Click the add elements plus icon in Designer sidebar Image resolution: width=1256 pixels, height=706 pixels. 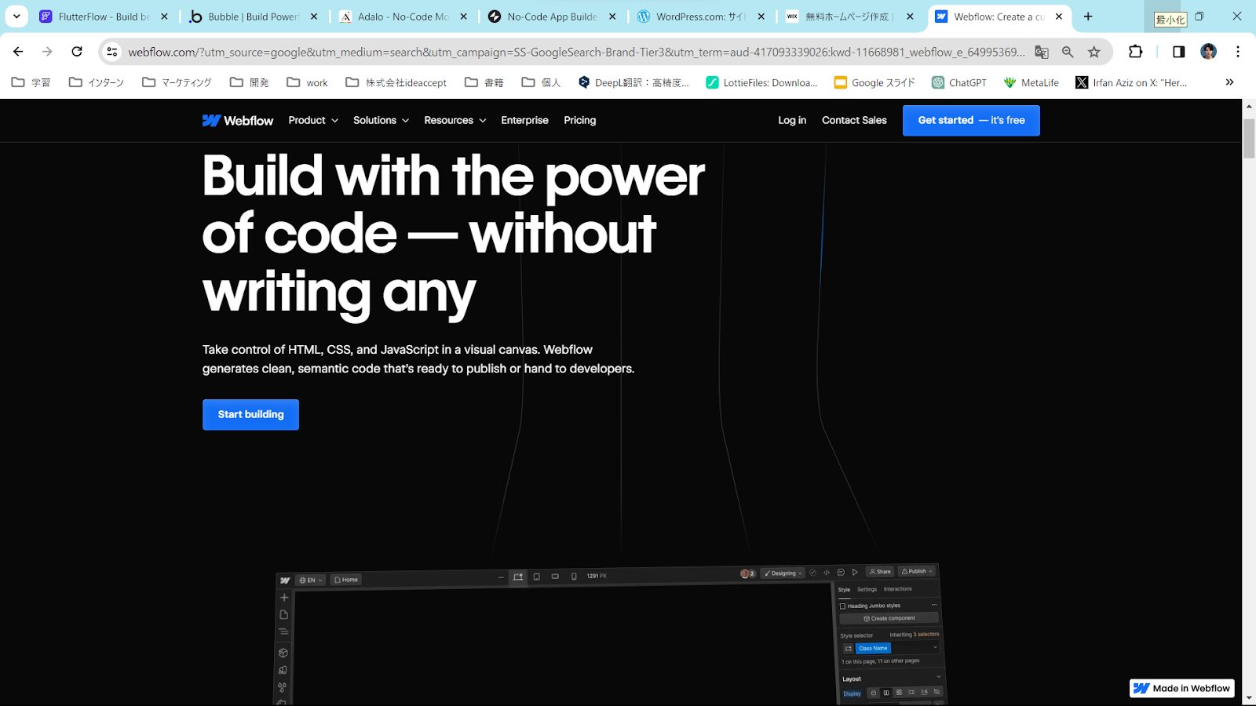pos(284,597)
